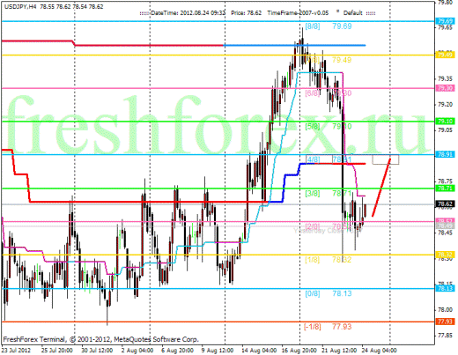Click the 21 Aug 12:00 time axis label

click(x=339, y=351)
